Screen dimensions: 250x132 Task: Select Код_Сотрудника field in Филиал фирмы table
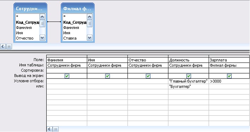[x=75, y=22]
